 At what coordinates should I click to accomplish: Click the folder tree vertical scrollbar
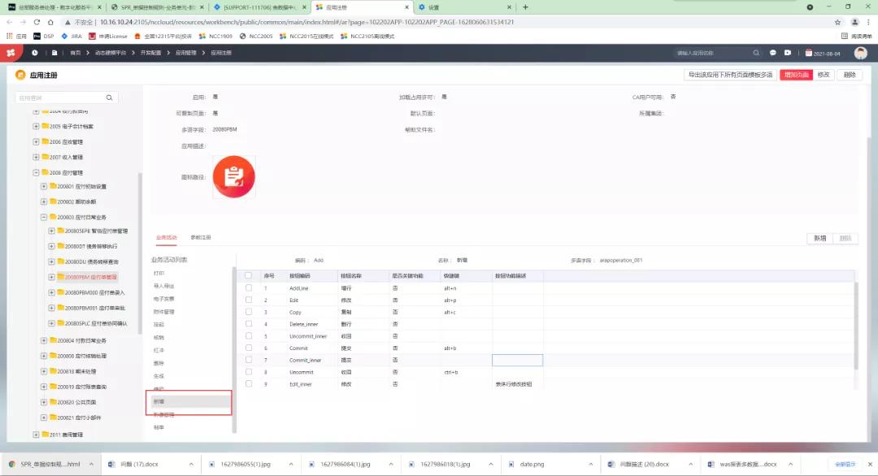coord(140,252)
